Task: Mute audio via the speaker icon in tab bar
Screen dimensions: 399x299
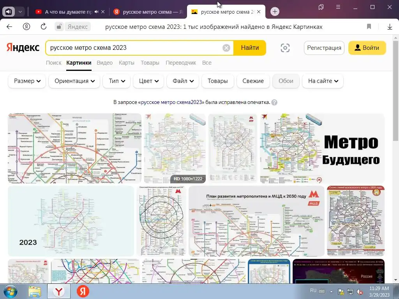Action: (9, 12)
